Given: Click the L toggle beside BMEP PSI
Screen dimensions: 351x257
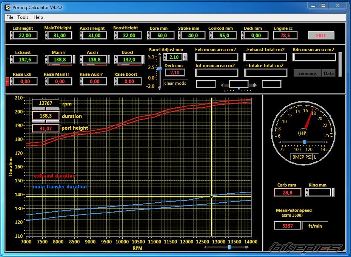Looking at the screenshot, I should coord(315,157).
